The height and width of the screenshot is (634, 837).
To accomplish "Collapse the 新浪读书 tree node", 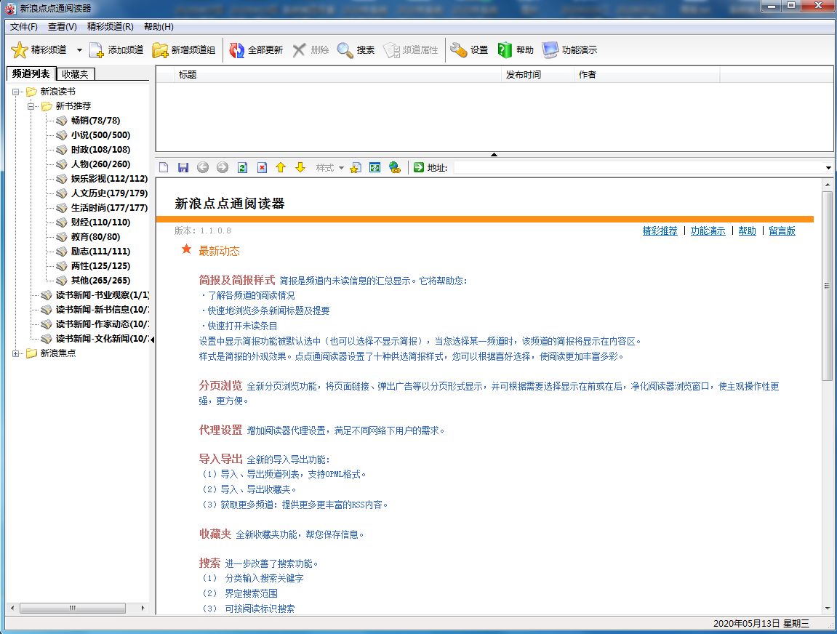I will pyautogui.click(x=16, y=92).
